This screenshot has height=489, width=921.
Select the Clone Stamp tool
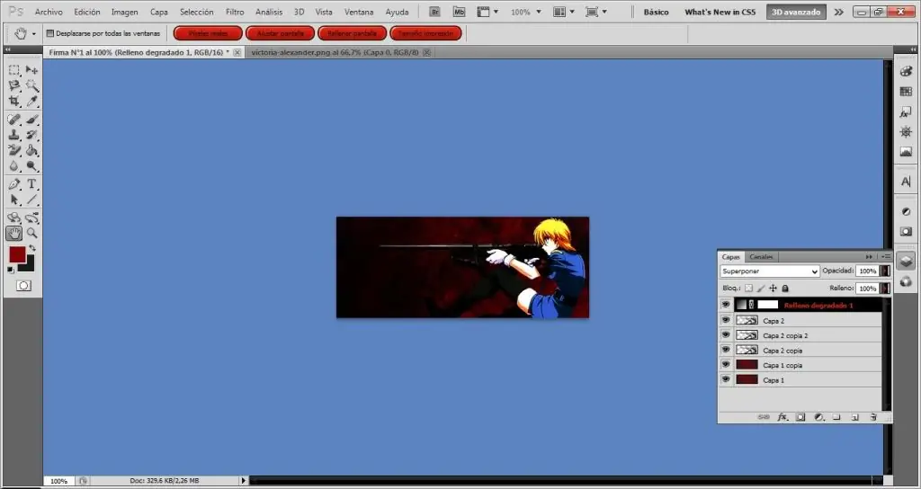[x=14, y=135]
